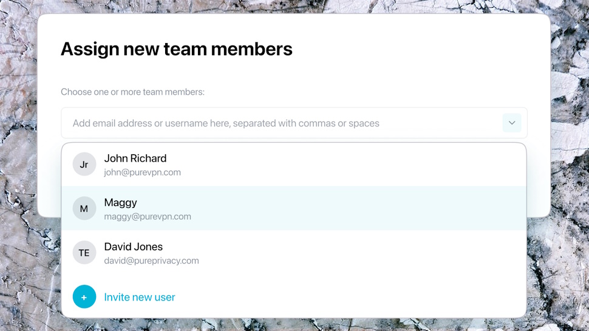The width and height of the screenshot is (589, 331).
Task: Click david@pureprivacy.com email text
Action: pyautogui.click(x=151, y=261)
